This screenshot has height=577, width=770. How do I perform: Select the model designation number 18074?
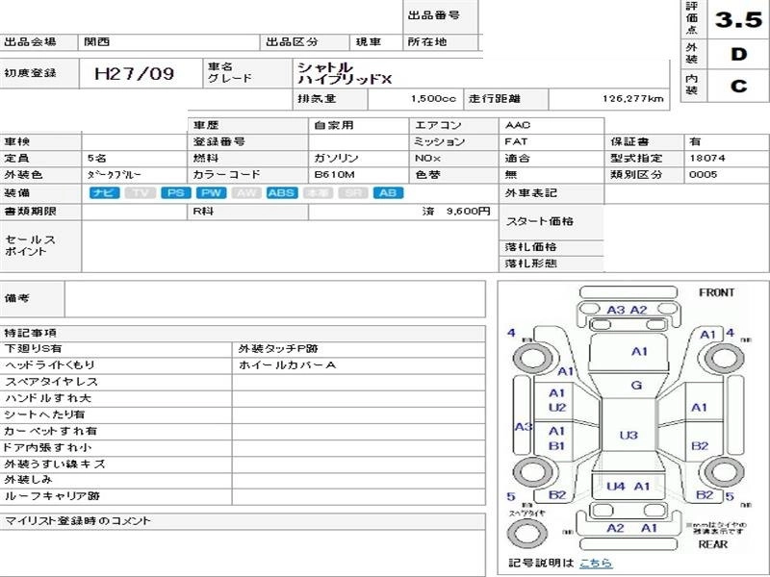click(x=707, y=158)
